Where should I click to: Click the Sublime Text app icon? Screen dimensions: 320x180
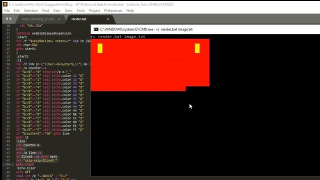(5, 4)
